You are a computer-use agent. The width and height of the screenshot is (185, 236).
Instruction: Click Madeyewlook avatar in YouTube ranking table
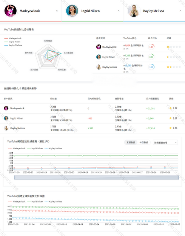[99, 47]
